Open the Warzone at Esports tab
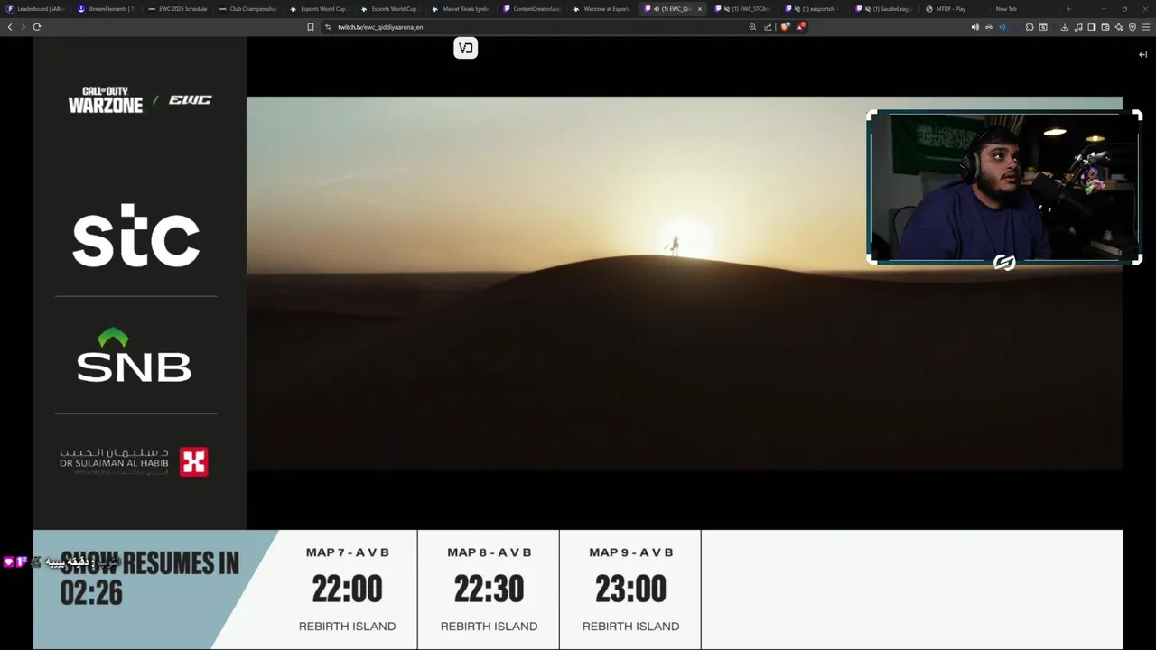This screenshot has height=650, width=1156. [x=601, y=9]
